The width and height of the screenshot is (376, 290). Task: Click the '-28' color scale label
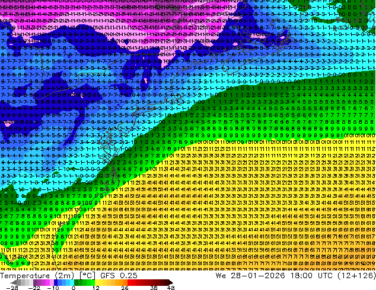(12, 288)
